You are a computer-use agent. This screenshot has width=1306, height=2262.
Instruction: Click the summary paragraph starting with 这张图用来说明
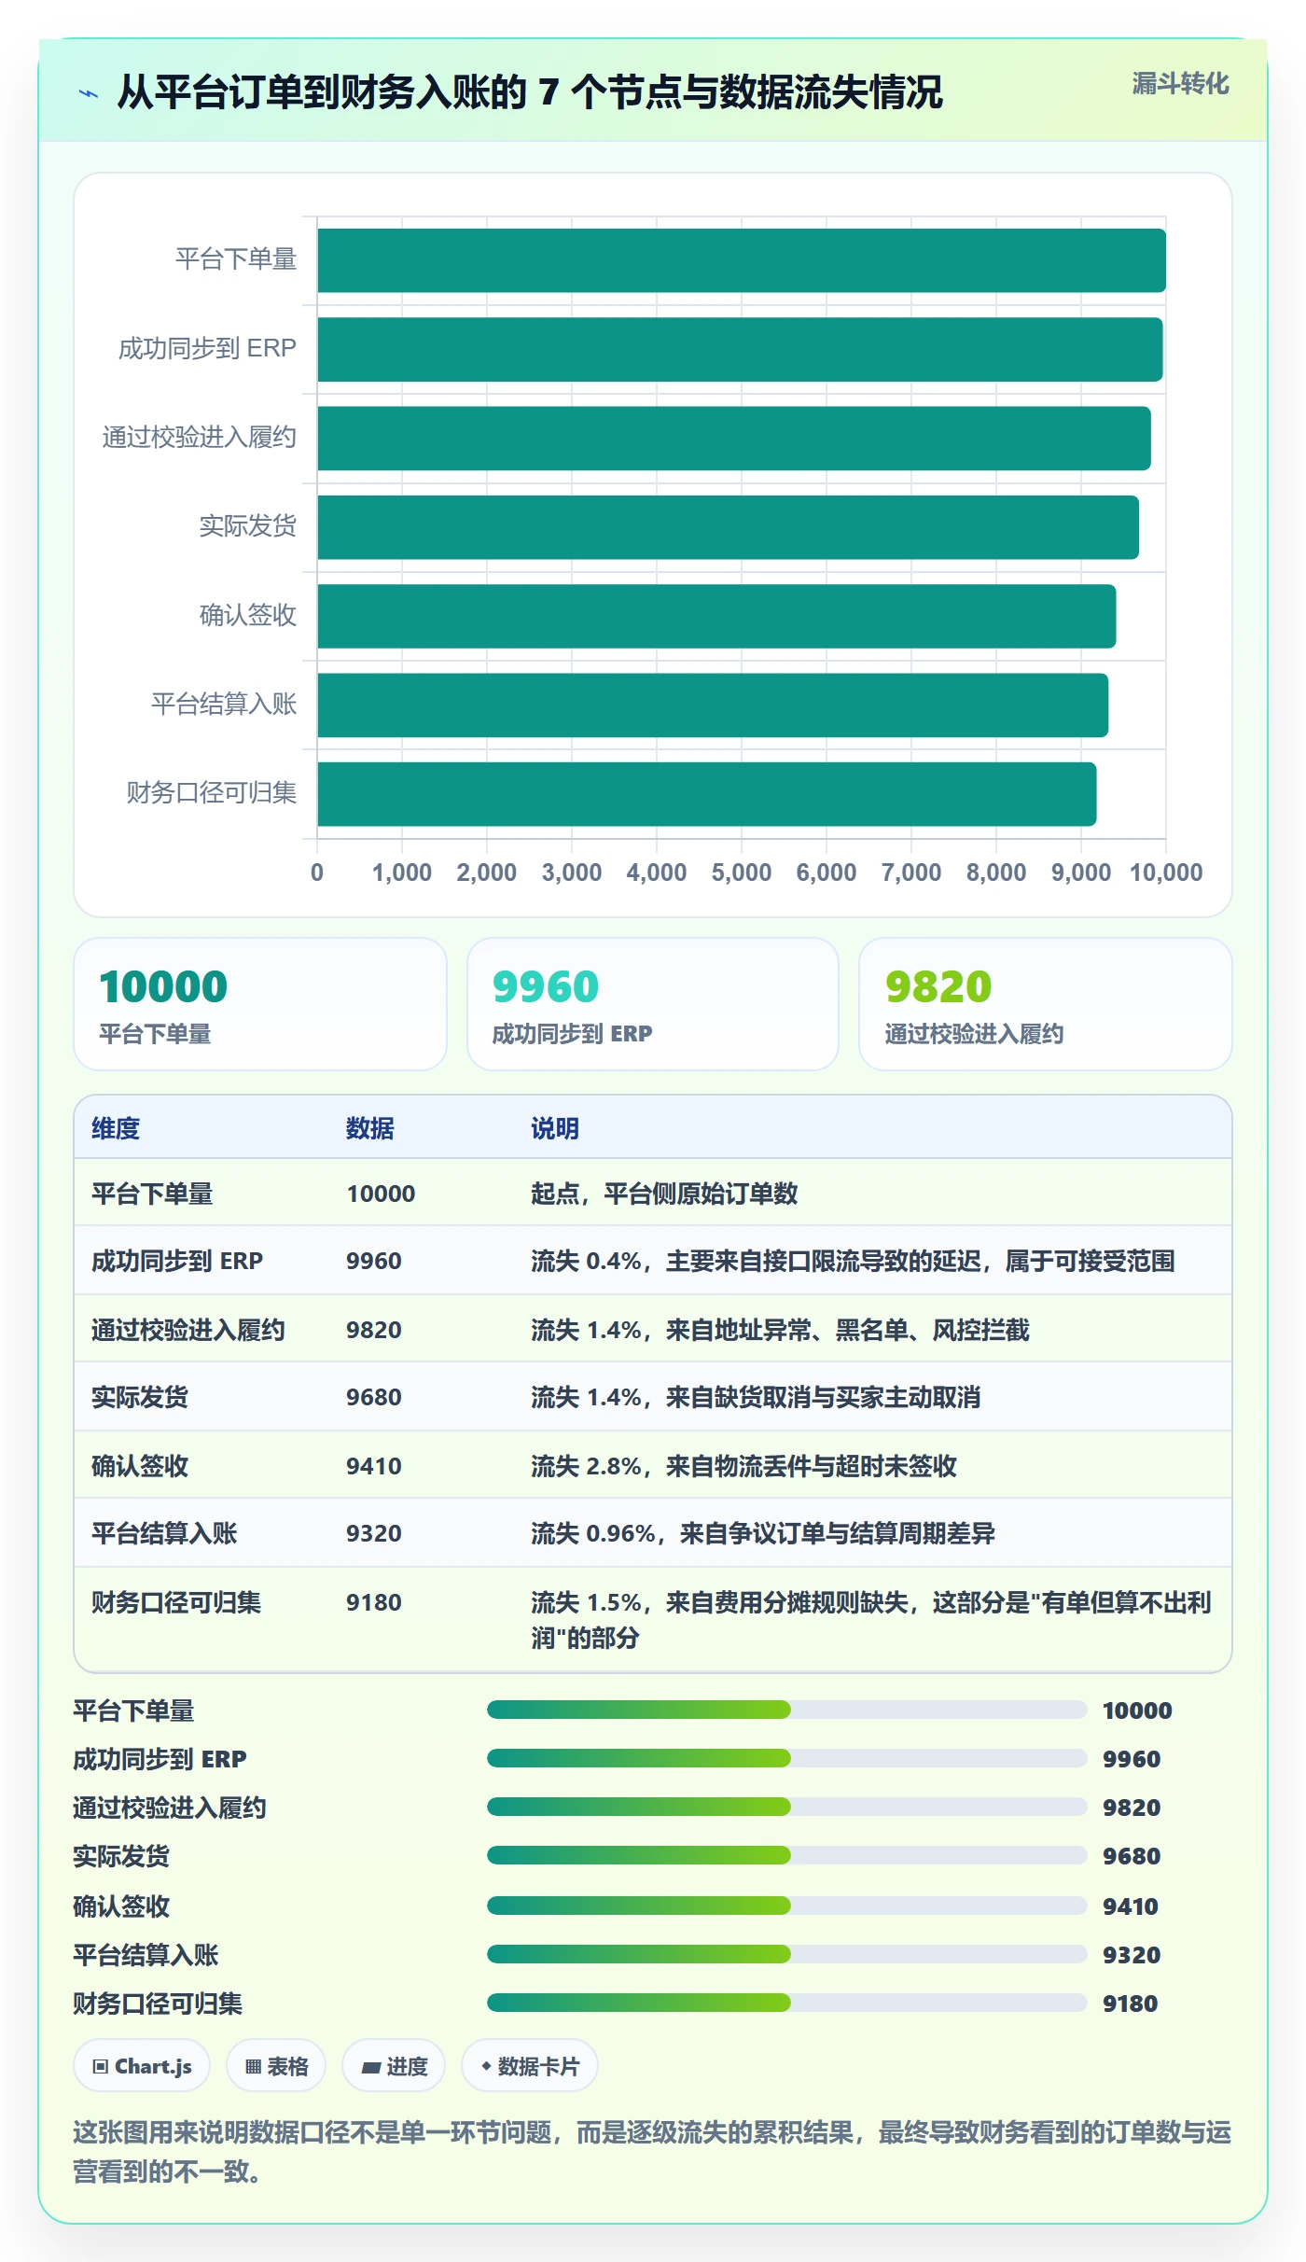tap(653, 2151)
